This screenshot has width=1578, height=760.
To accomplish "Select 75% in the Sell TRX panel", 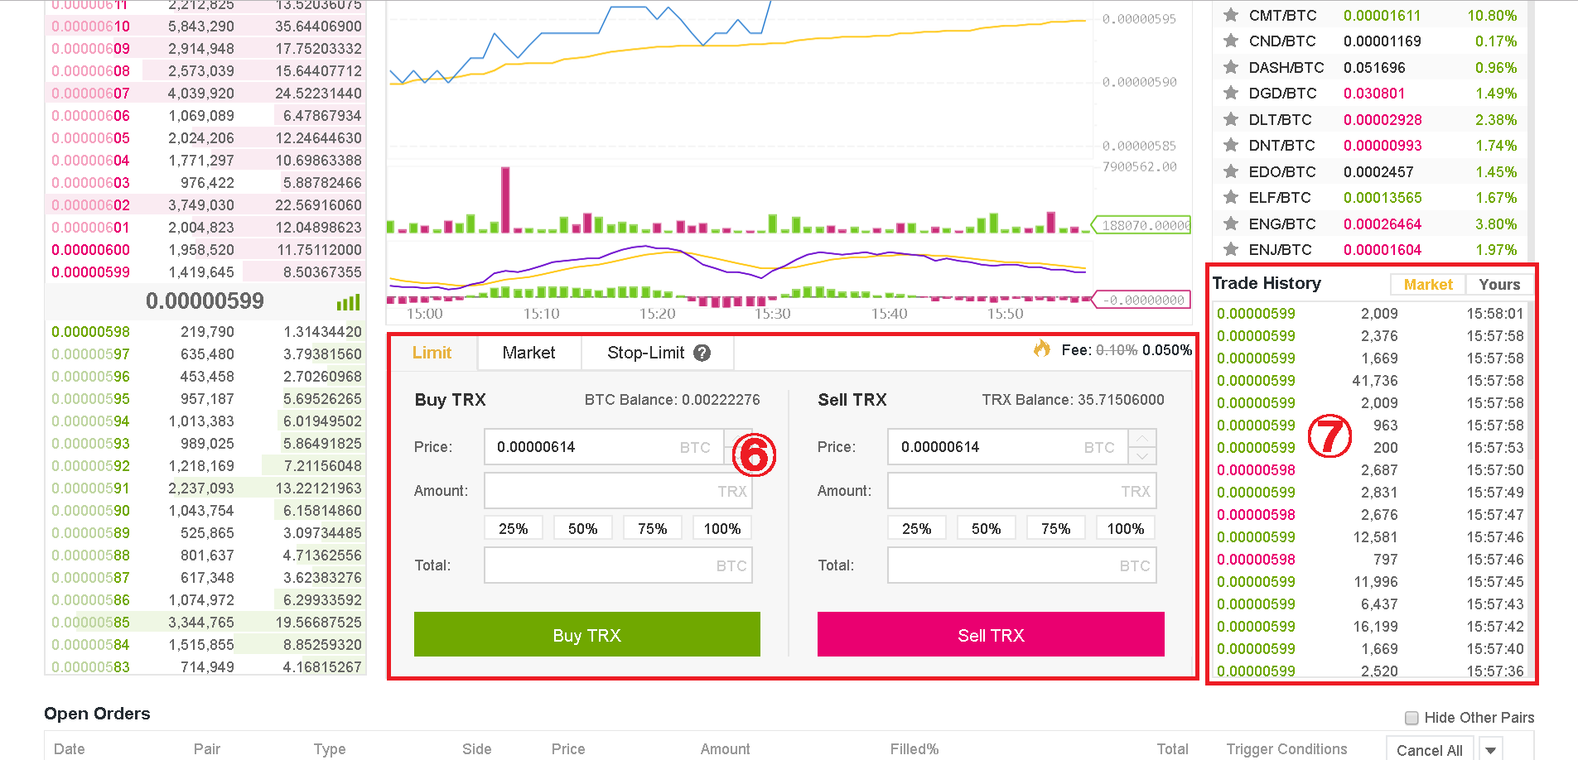I will [1056, 528].
